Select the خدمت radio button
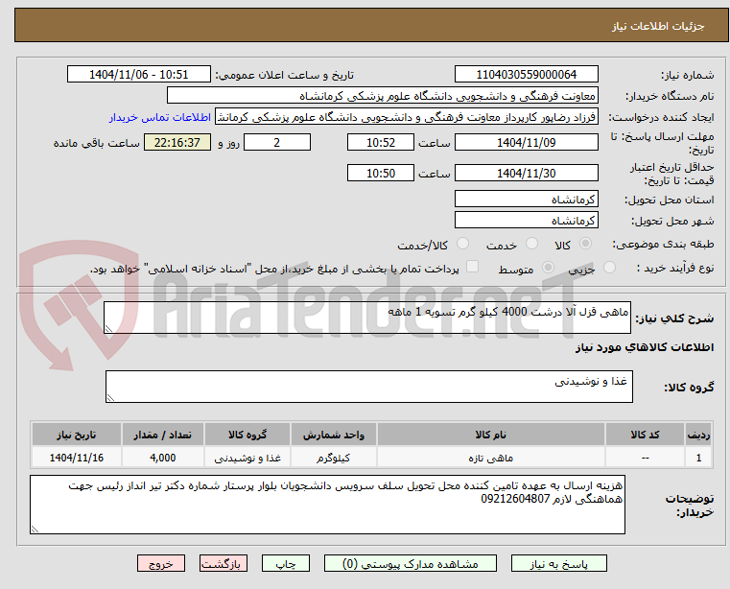730x589 pixels. [x=531, y=244]
